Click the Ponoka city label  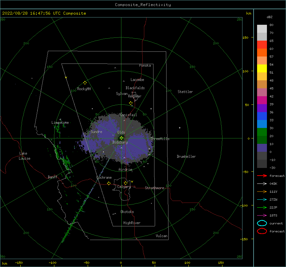click(145, 65)
